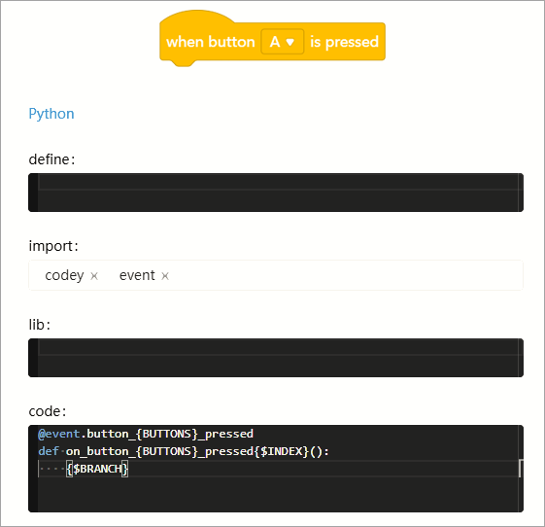Click the def on_button line in code

pos(184,451)
